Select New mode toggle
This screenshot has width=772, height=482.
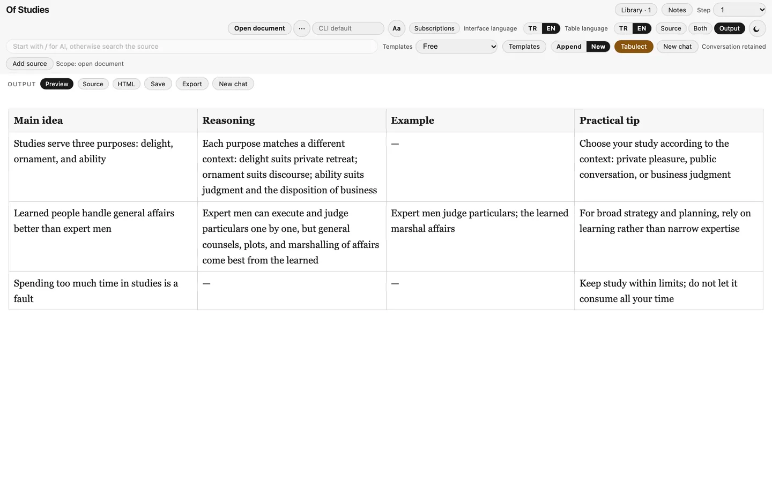(x=598, y=47)
